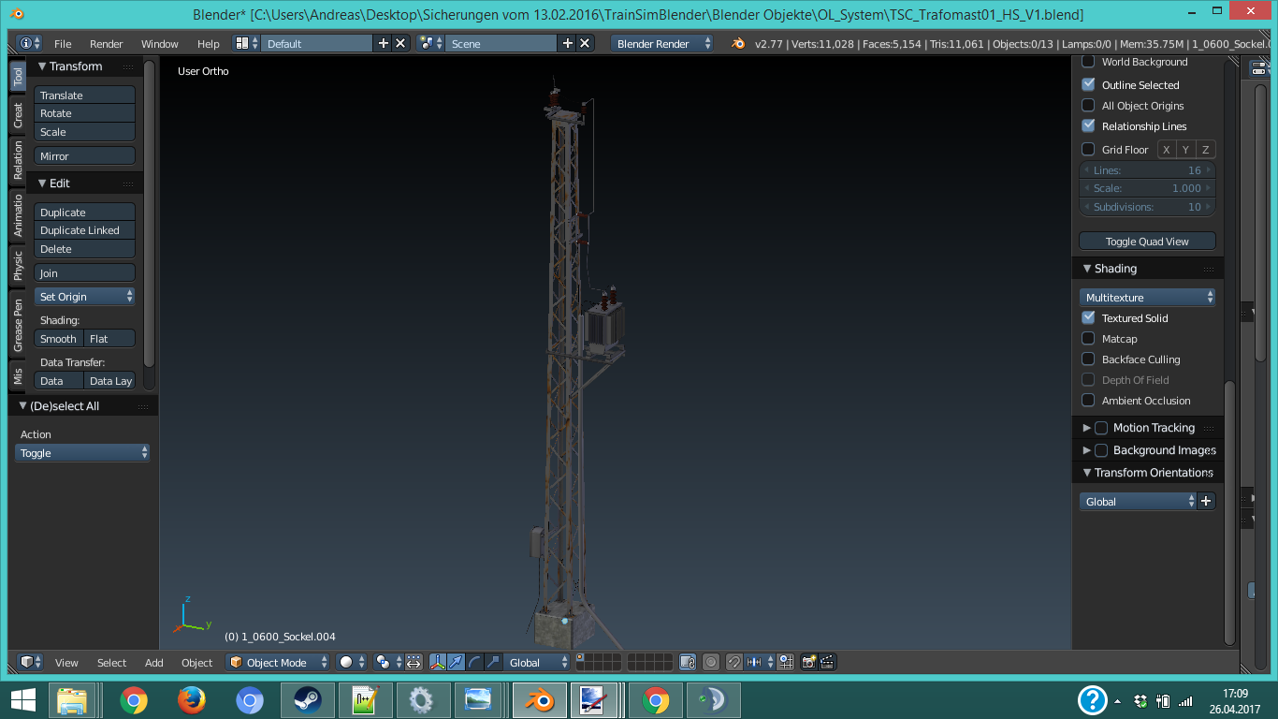Open the Blender Render engine dropdown
The height and width of the screenshot is (719, 1278).
662,44
